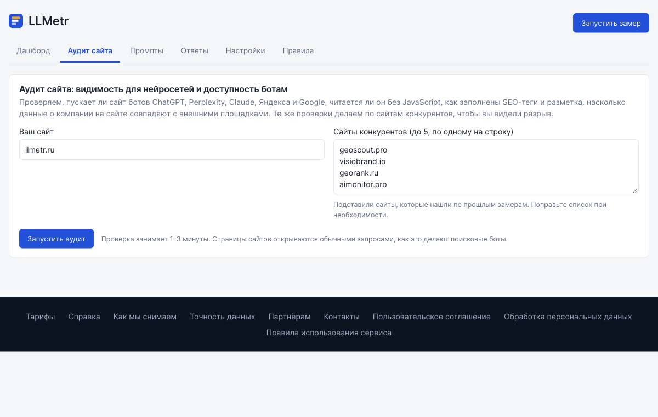Visit the Точность данных link
Viewport: 658px width, 417px height.
(223, 317)
